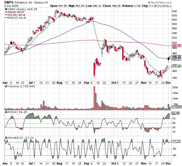Click the 640 price axis label
182x166 pixels.
pyautogui.click(x=174, y=11)
